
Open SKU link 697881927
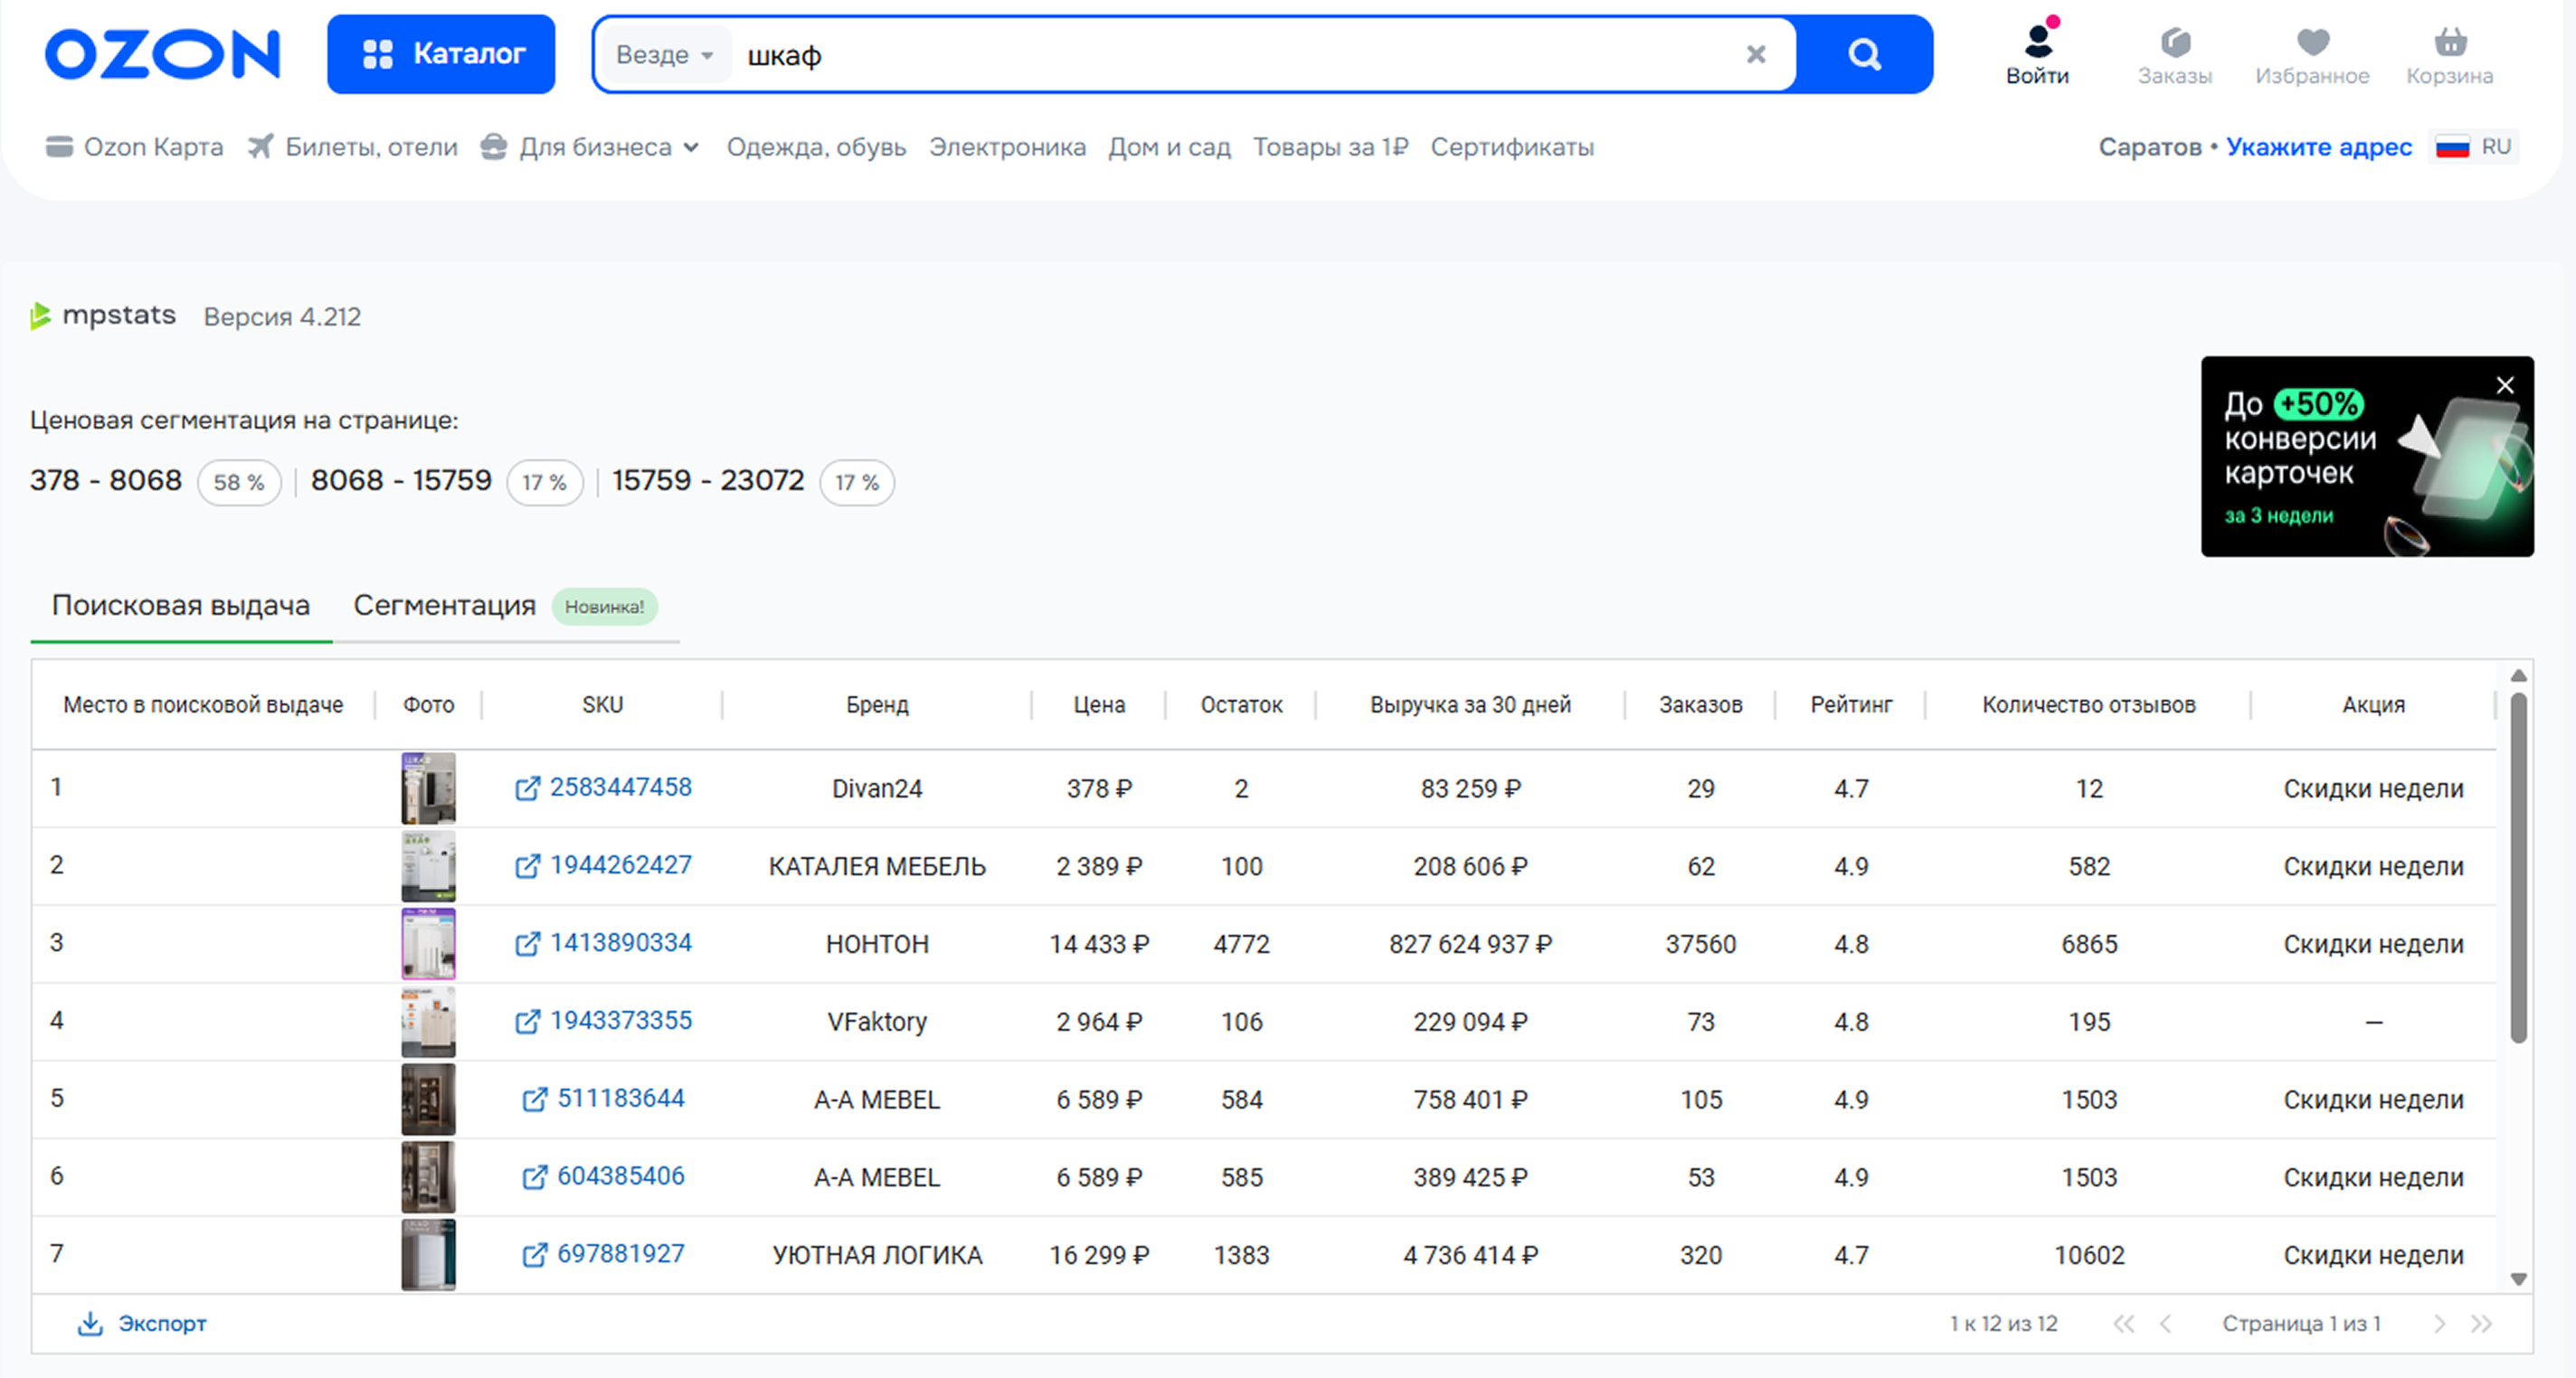(x=620, y=1253)
